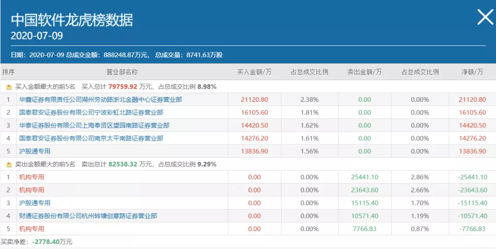This screenshot has width=496, height=249.
Task: Click the 1.62% buy ratio cell
Action: 310,126
